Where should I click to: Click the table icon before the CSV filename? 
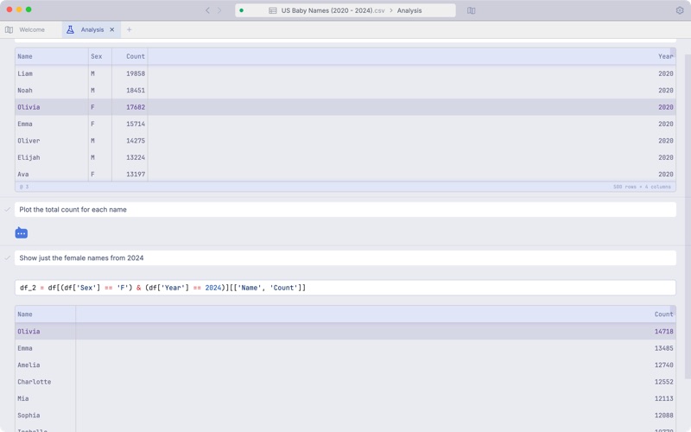click(x=273, y=10)
